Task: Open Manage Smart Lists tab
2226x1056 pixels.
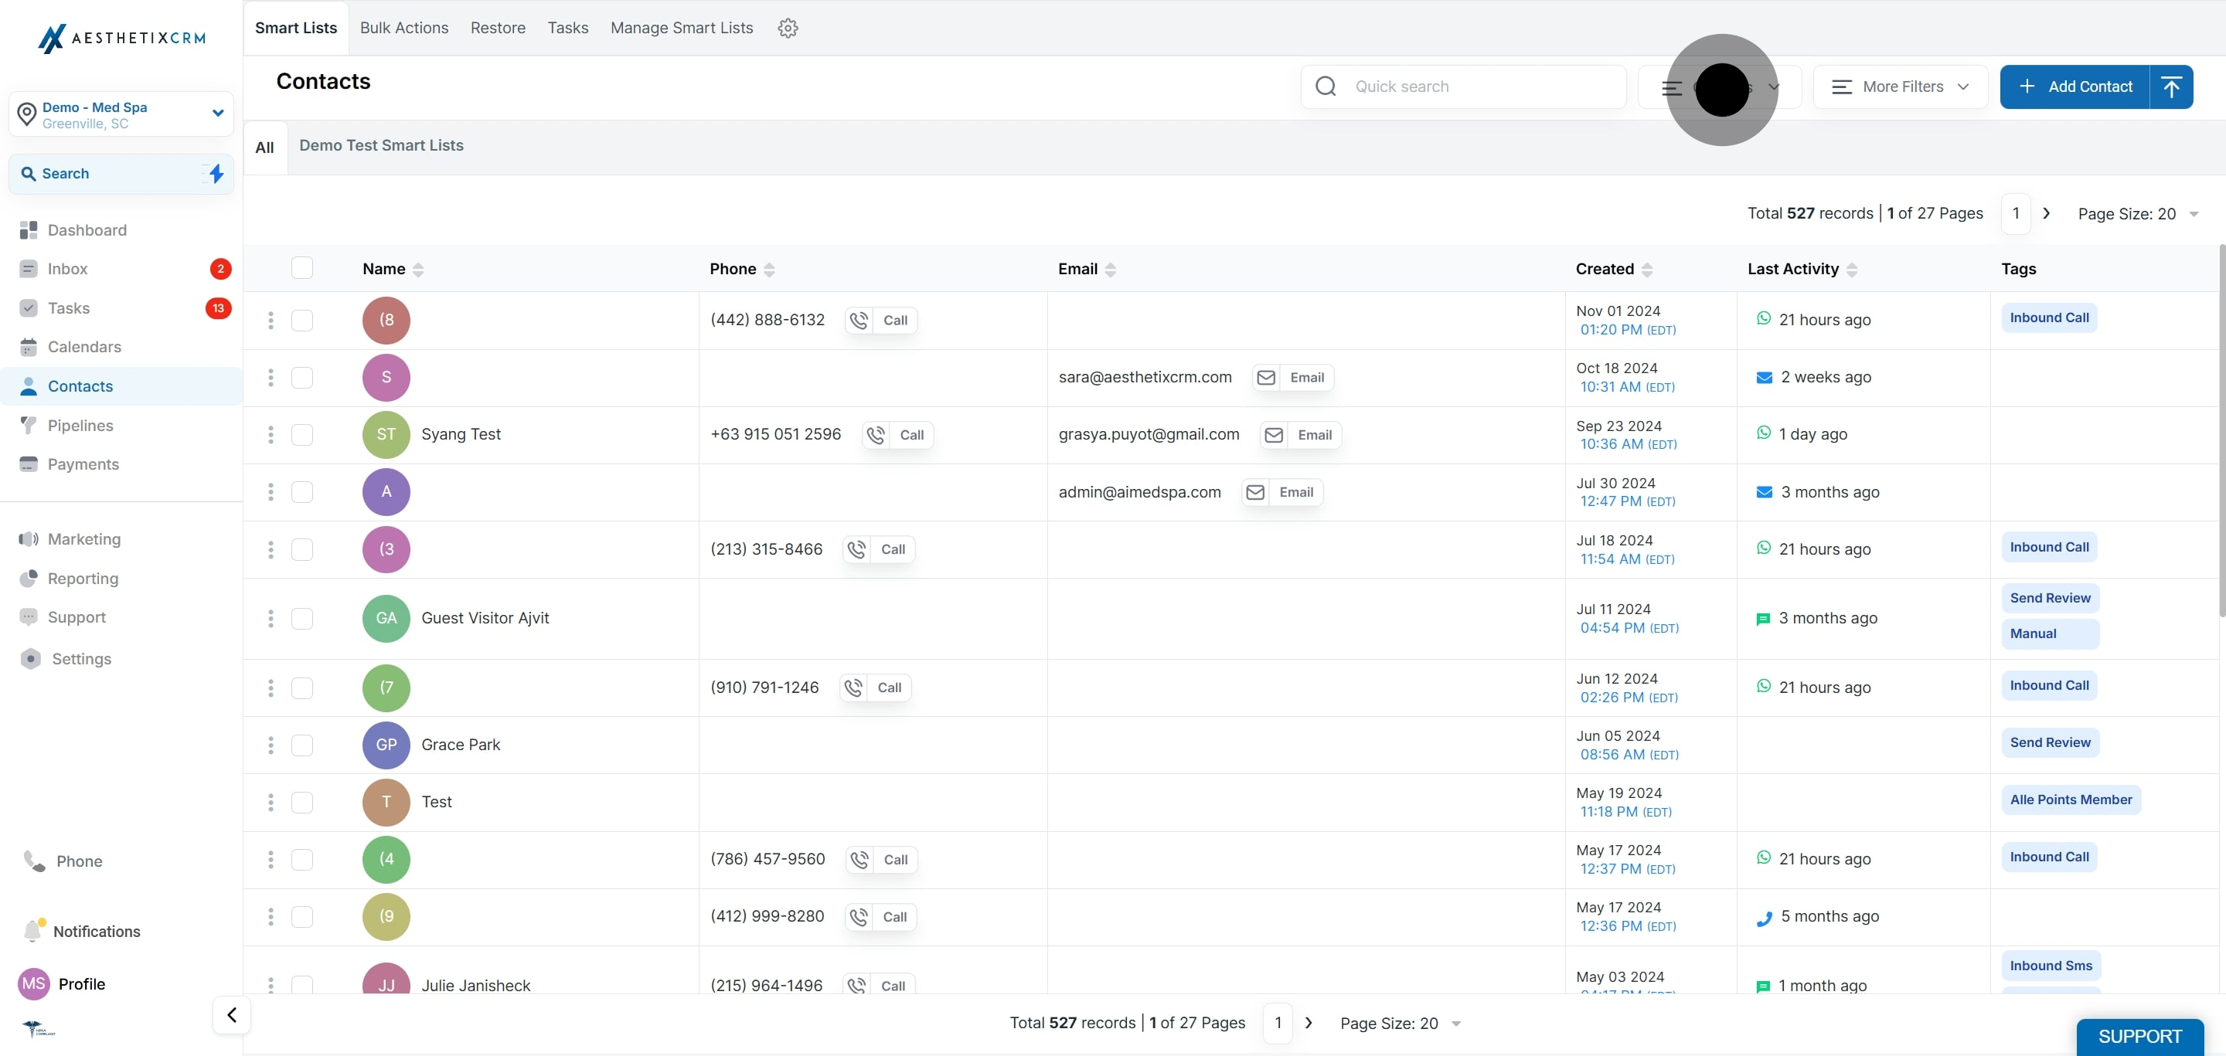Action: (x=682, y=28)
